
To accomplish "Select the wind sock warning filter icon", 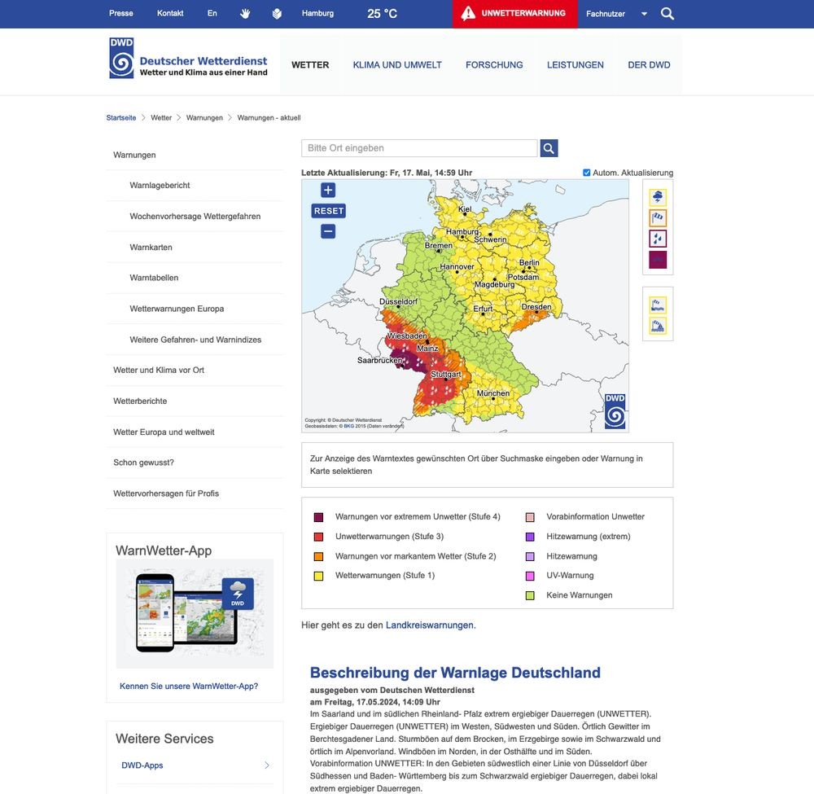I will coord(658,218).
